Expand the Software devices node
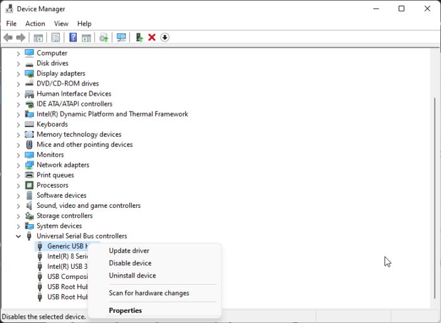The width and height of the screenshot is (441, 323). (x=18, y=196)
